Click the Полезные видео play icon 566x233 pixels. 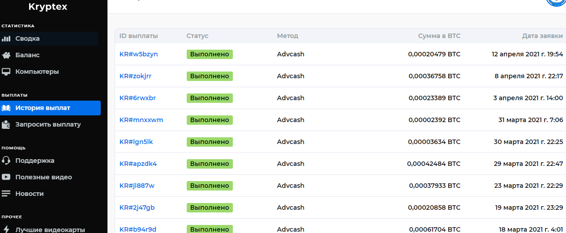pyautogui.click(x=6, y=177)
